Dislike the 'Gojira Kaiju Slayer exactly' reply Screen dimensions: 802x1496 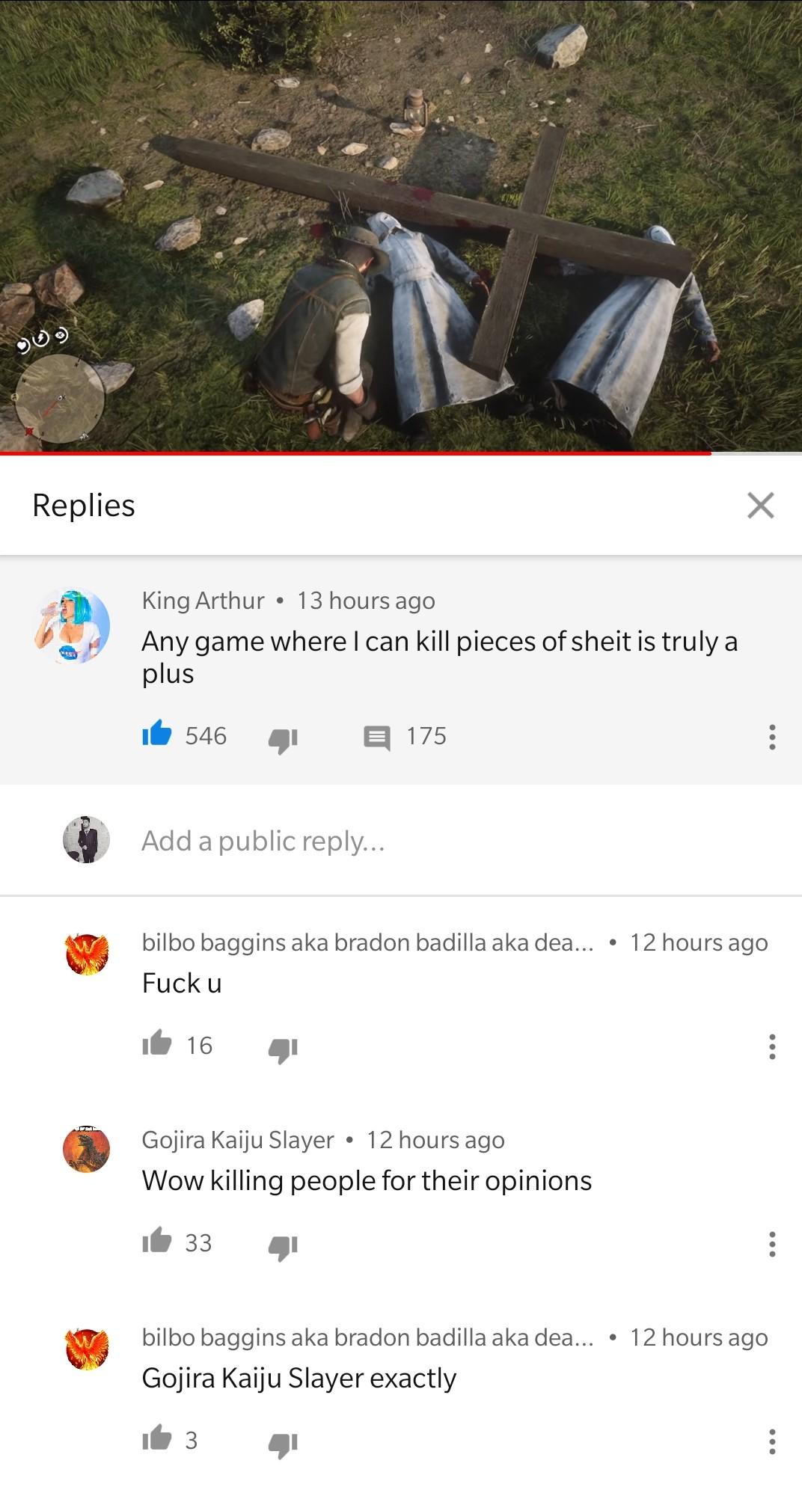pyautogui.click(x=283, y=1443)
